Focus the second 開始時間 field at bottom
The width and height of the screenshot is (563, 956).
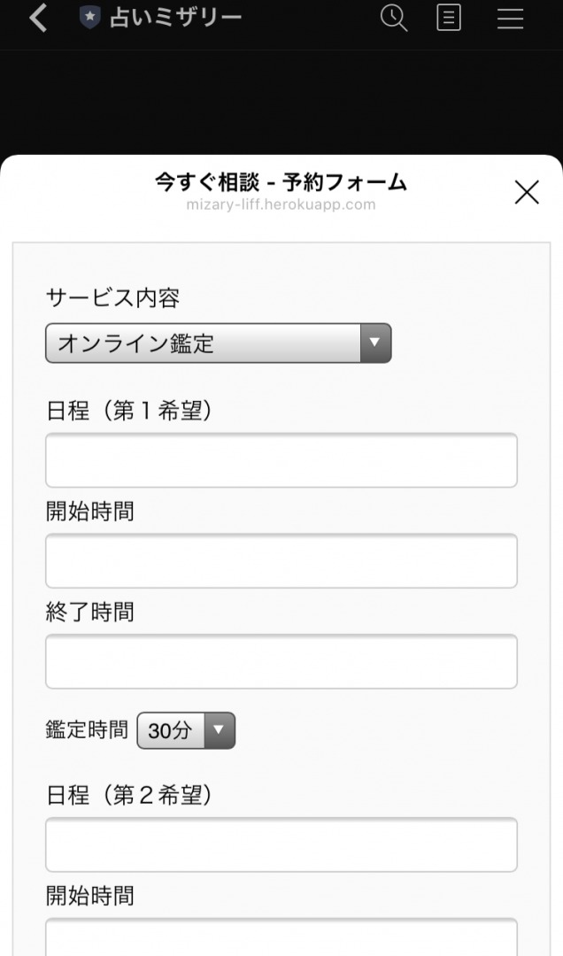pyautogui.click(x=281, y=937)
